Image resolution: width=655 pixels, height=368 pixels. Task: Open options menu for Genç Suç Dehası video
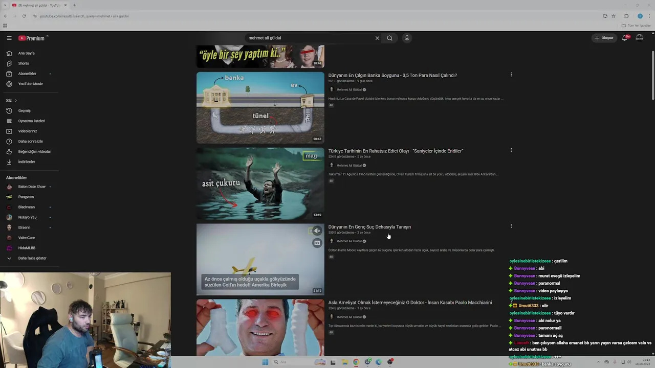511,226
